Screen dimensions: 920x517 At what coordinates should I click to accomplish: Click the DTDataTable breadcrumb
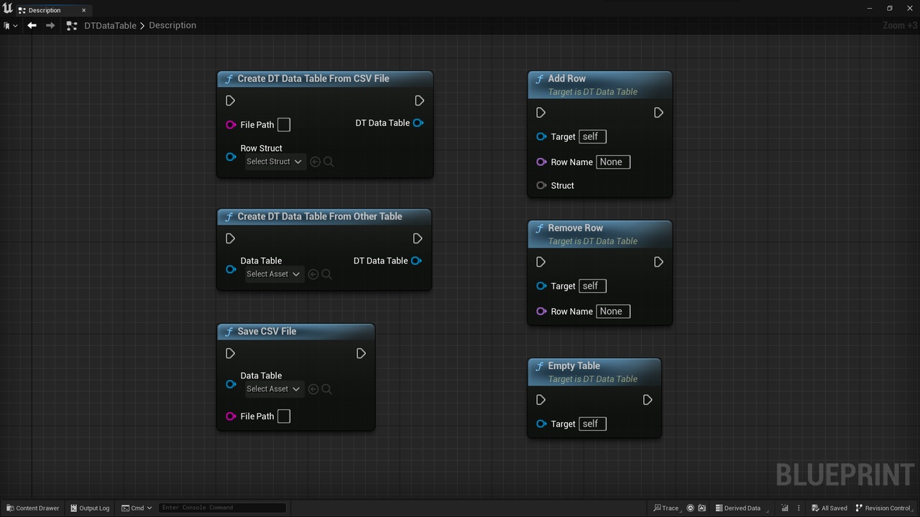(110, 25)
